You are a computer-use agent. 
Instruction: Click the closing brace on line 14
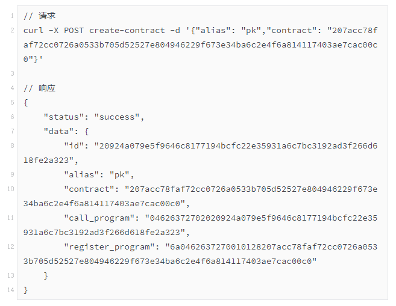[x=26, y=290]
